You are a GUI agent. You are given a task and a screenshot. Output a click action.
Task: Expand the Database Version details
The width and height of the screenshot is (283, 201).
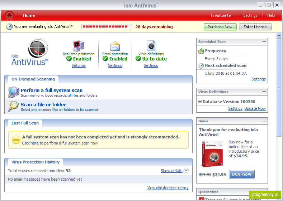click(x=200, y=102)
